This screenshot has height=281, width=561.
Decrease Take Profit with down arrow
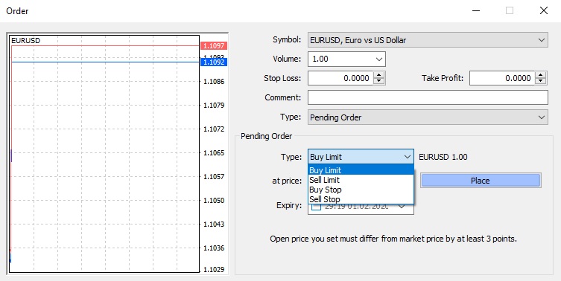[541, 81]
